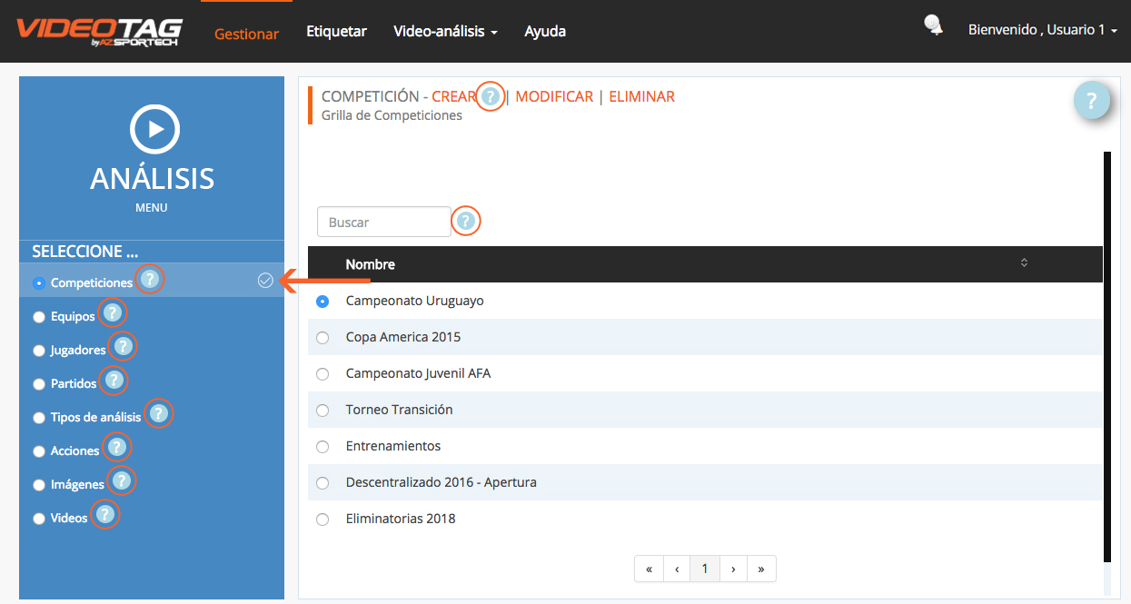The image size is (1131, 604).
Task: Select the Eliminatorias 2018 radio button
Action: (x=322, y=520)
